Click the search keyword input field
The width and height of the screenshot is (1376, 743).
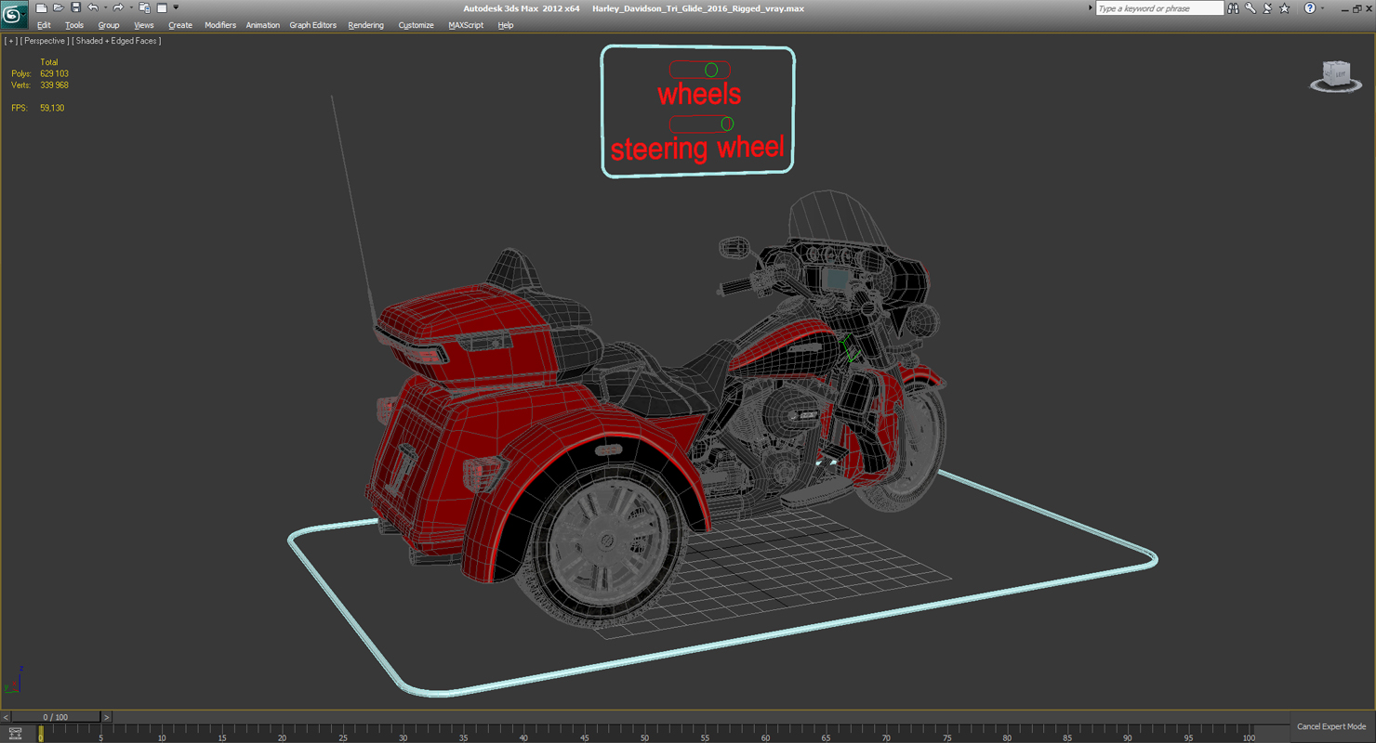[1159, 8]
